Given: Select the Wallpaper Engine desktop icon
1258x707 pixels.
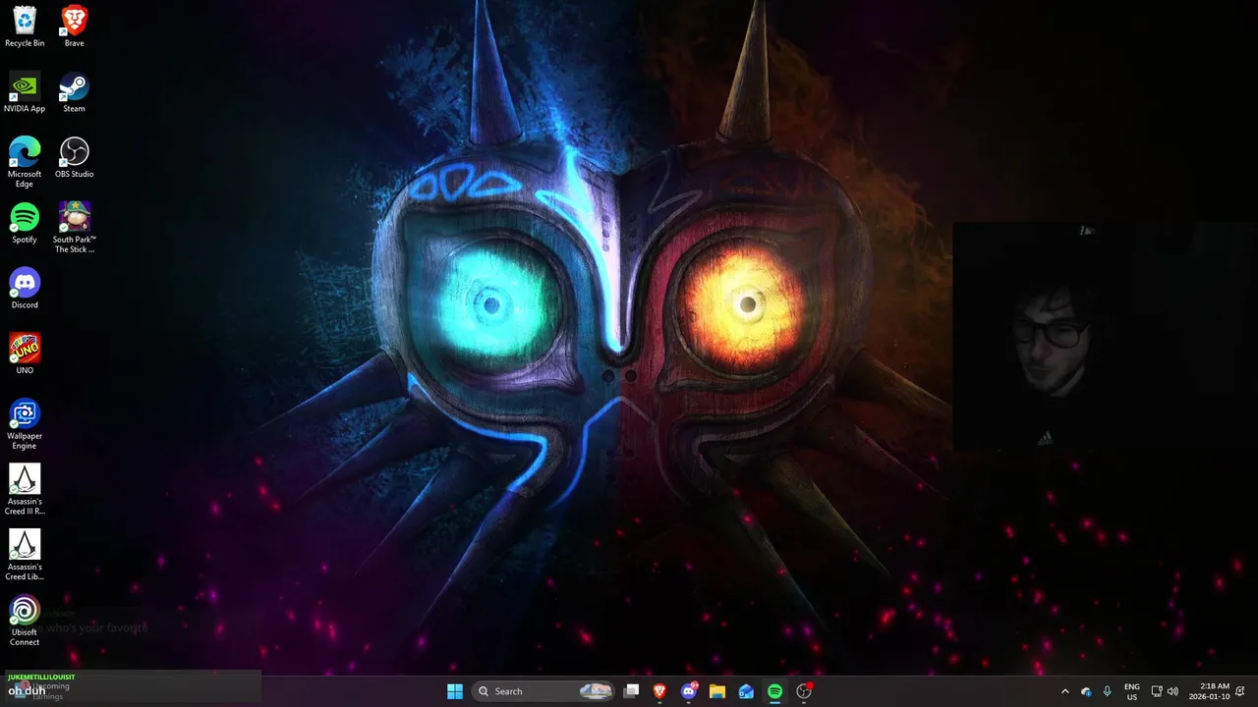Looking at the screenshot, I should pyautogui.click(x=25, y=424).
